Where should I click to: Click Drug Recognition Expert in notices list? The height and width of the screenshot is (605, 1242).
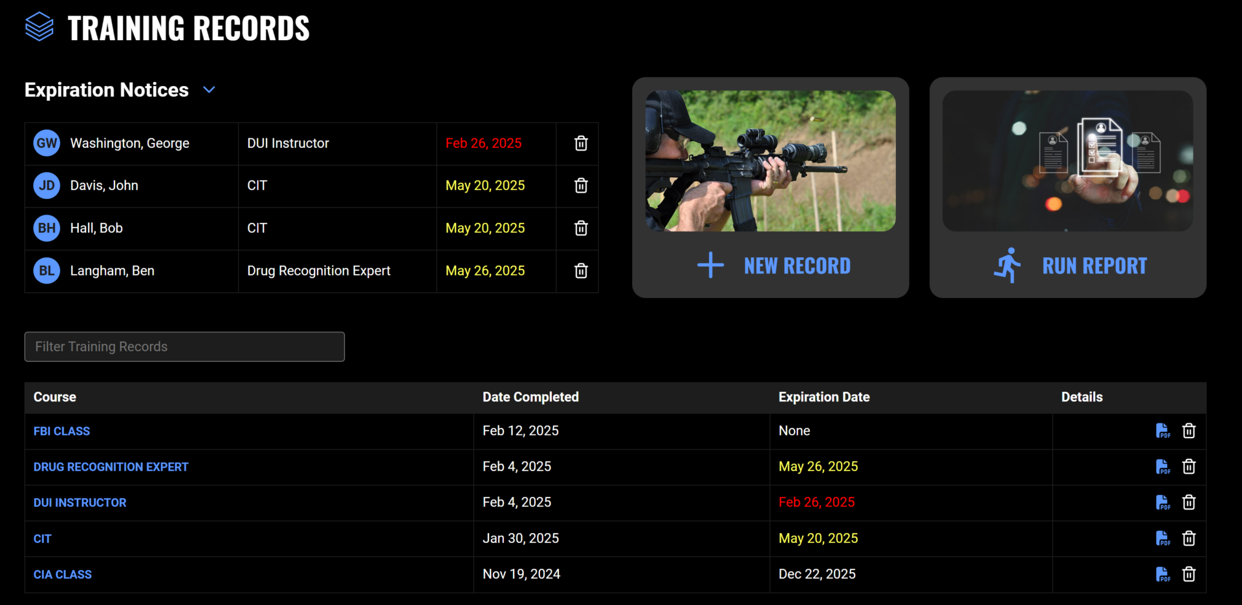(x=319, y=271)
